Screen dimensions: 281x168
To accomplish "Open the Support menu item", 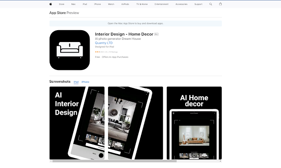I will click(x=198, y=4).
